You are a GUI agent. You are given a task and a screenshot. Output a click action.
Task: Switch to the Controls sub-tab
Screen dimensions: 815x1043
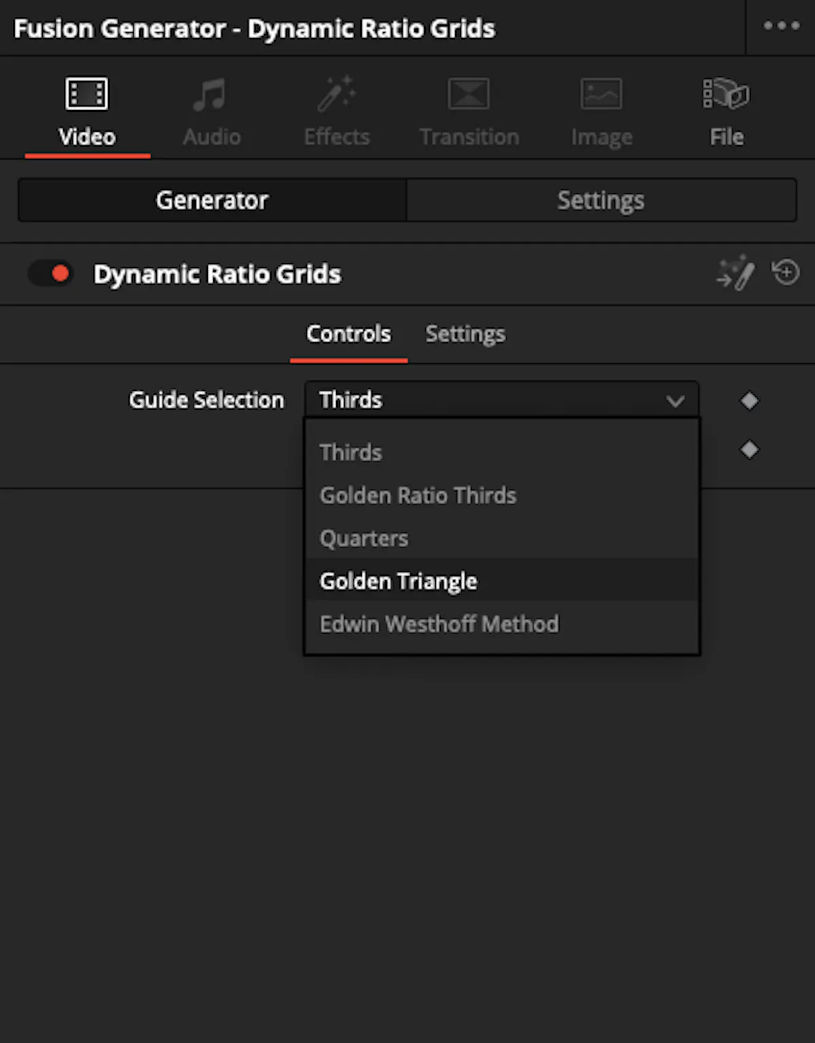[x=348, y=334]
